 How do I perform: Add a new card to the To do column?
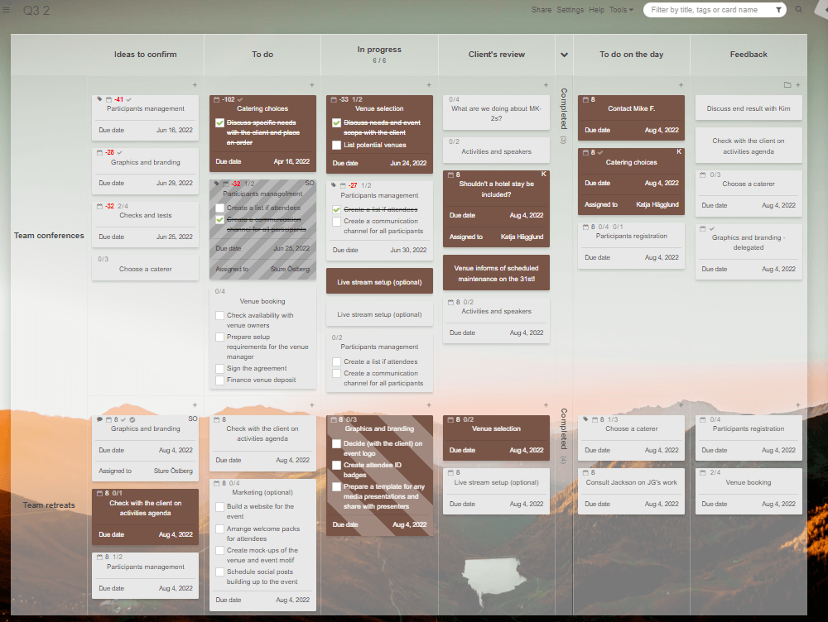click(312, 84)
